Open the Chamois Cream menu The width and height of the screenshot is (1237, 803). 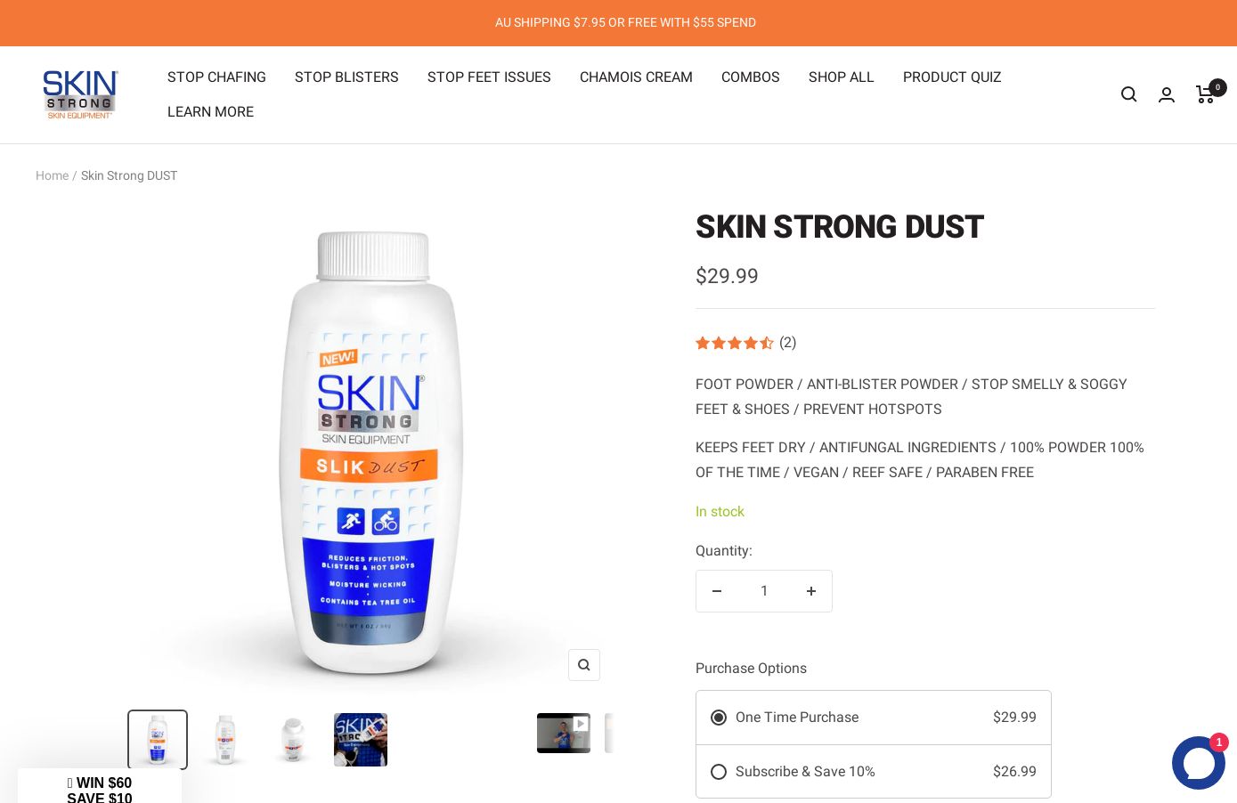636,77
